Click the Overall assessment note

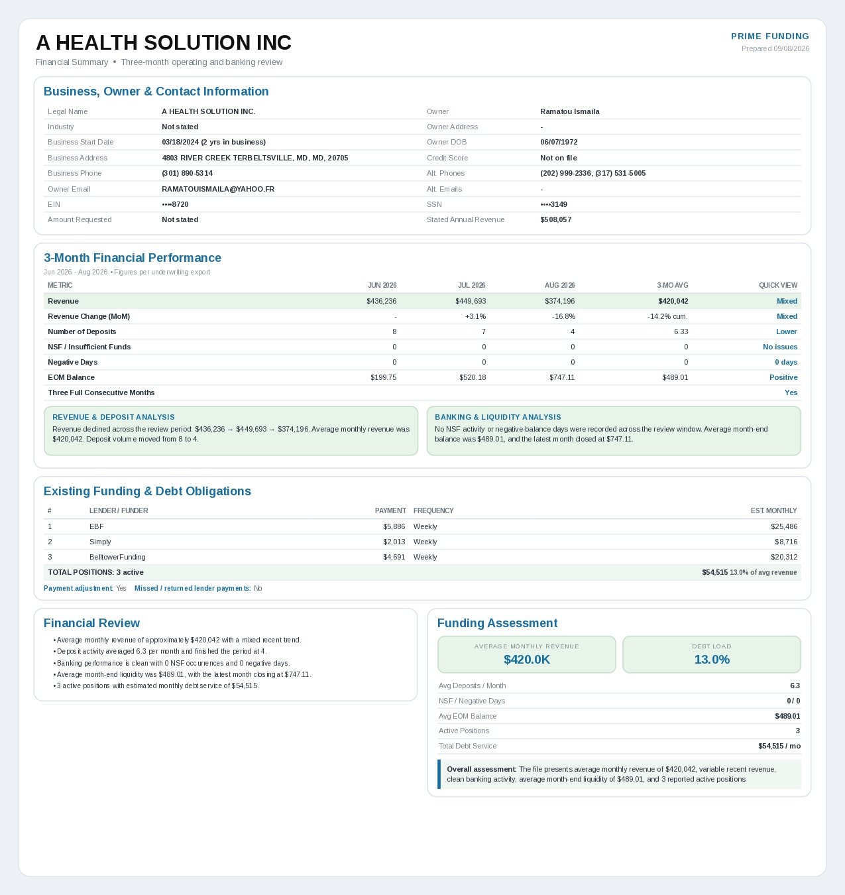(620, 774)
